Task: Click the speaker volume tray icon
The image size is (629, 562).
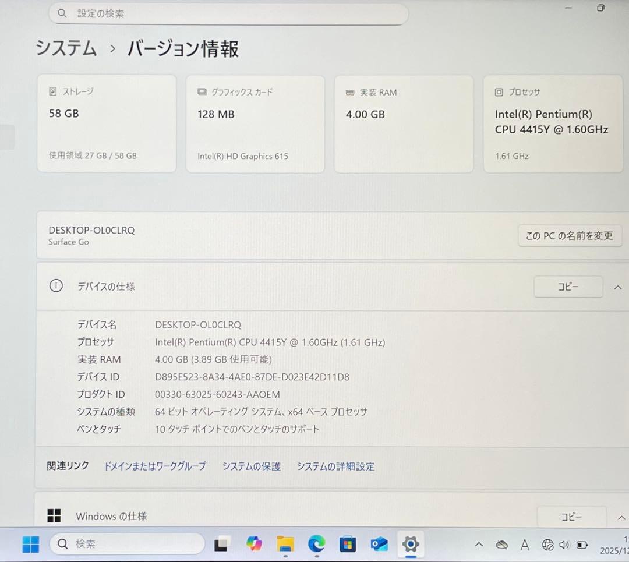Action: point(564,545)
